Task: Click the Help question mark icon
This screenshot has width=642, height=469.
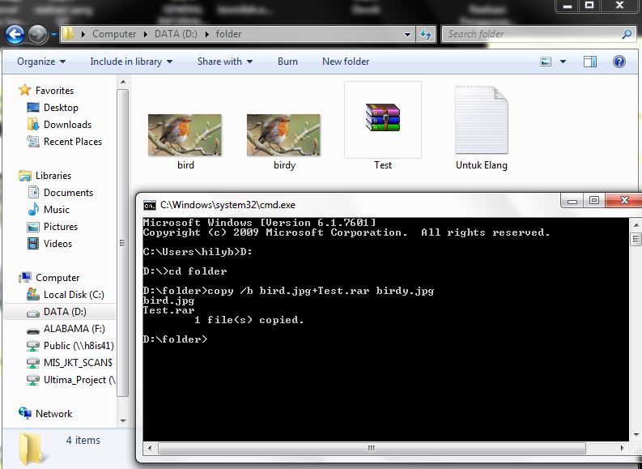Action: (619, 62)
